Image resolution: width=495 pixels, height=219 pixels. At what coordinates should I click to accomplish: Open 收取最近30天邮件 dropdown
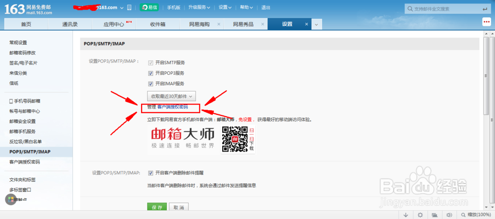pos(171,96)
